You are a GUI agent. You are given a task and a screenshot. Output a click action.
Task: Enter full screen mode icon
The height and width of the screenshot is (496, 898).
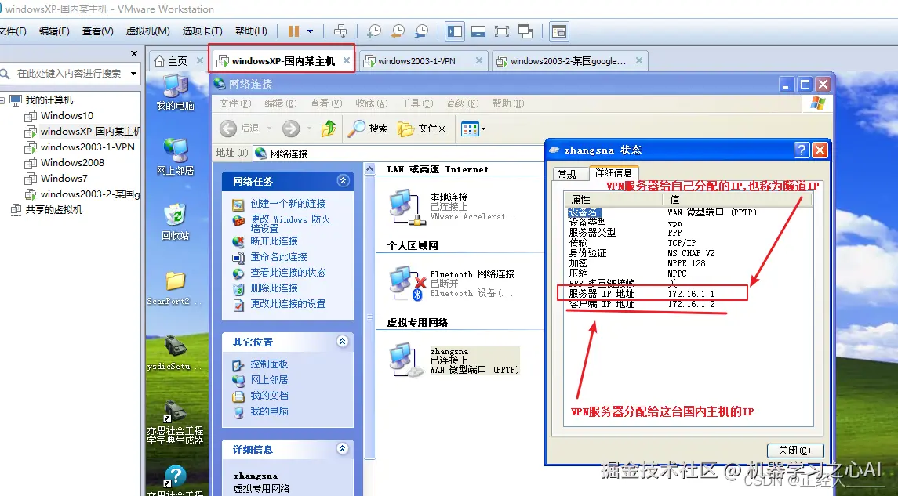502,31
